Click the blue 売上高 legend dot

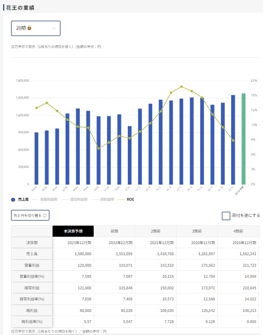click(x=13, y=199)
